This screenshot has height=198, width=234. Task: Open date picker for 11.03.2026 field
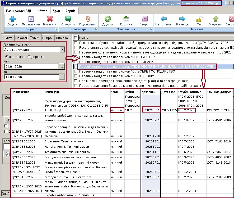(62, 77)
